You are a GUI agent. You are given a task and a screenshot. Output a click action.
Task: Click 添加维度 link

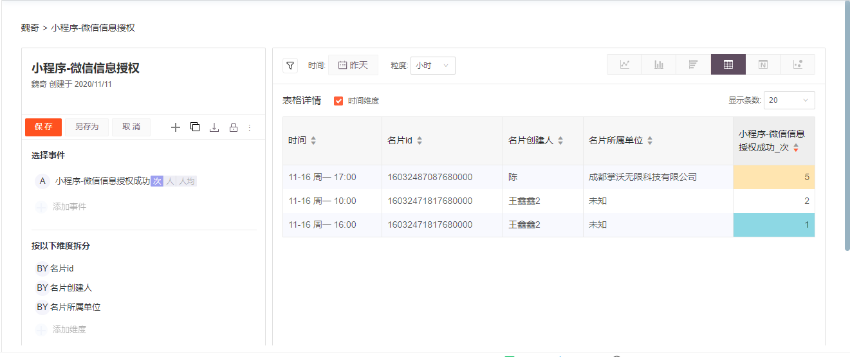point(69,330)
